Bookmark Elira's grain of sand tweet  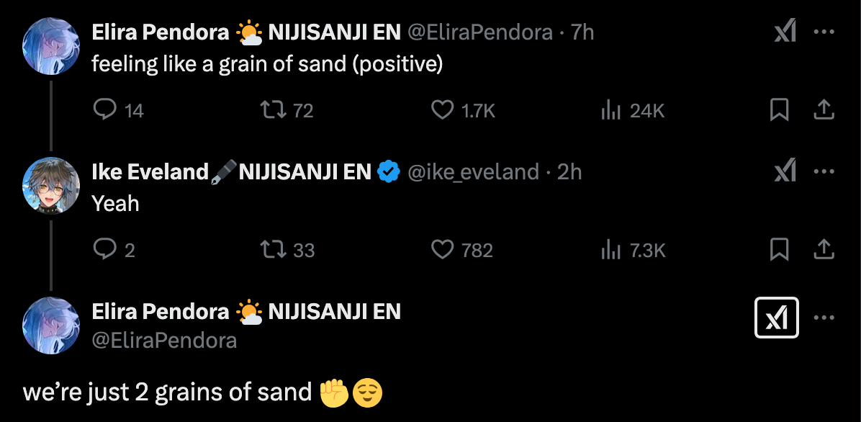pos(779,109)
